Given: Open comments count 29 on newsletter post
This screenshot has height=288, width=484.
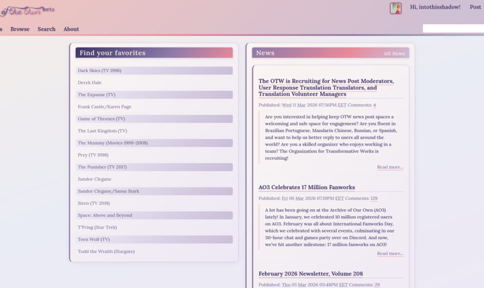Looking at the screenshot, I should point(377,285).
